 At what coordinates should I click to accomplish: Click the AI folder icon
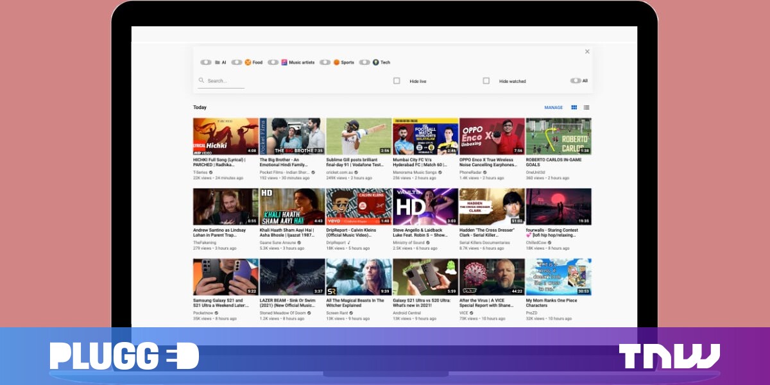217,62
